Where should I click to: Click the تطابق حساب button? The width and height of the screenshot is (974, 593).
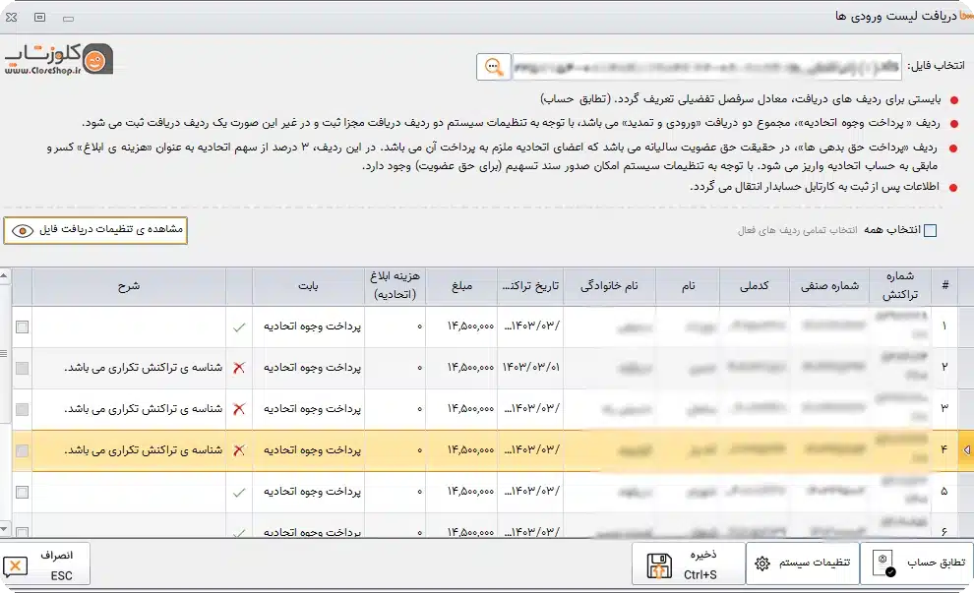(x=916, y=563)
